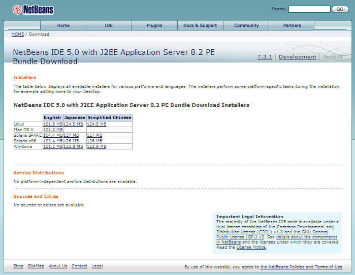Focus the Search input field
The width and height of the screenshot is (355, 275).
point(309,9)
